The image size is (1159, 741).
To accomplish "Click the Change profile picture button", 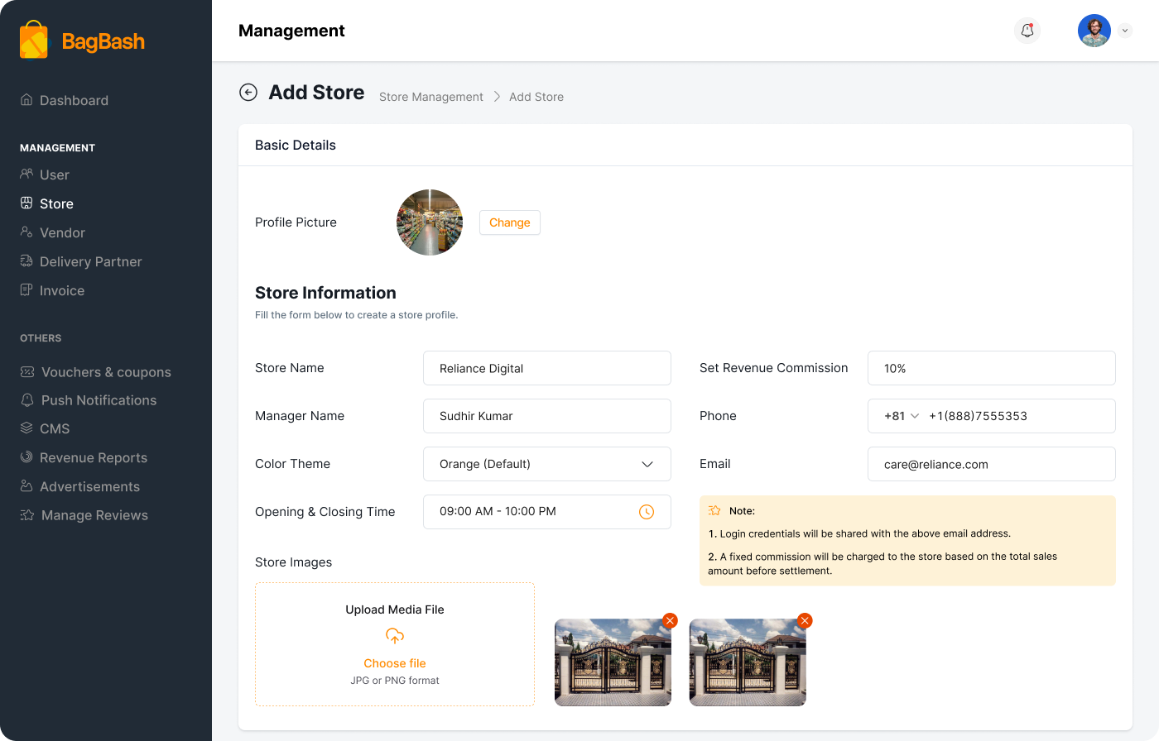I will tap(509, 222).
